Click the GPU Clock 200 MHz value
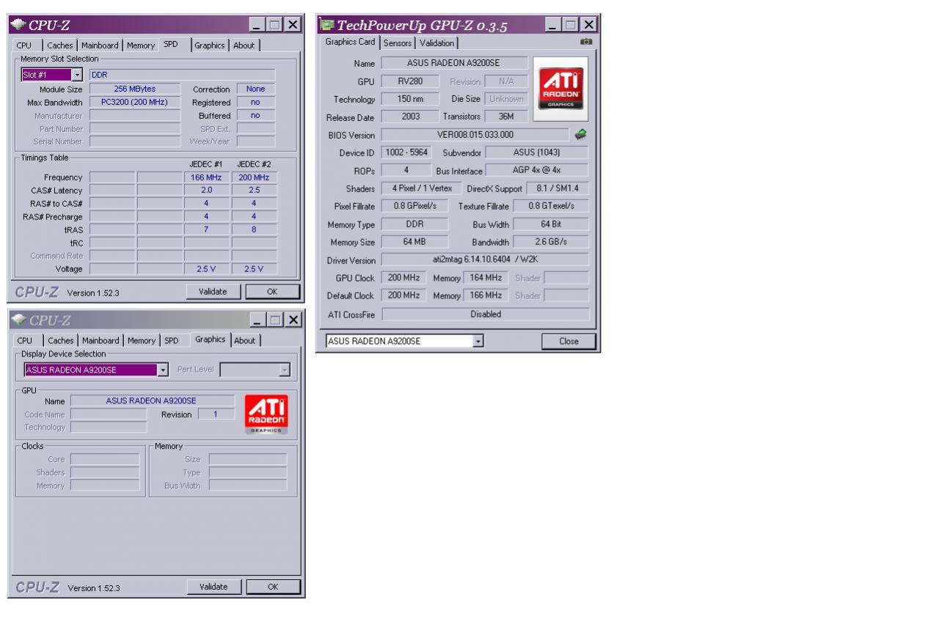The height and width of the screenshot is (627, 939). [404, 278]
